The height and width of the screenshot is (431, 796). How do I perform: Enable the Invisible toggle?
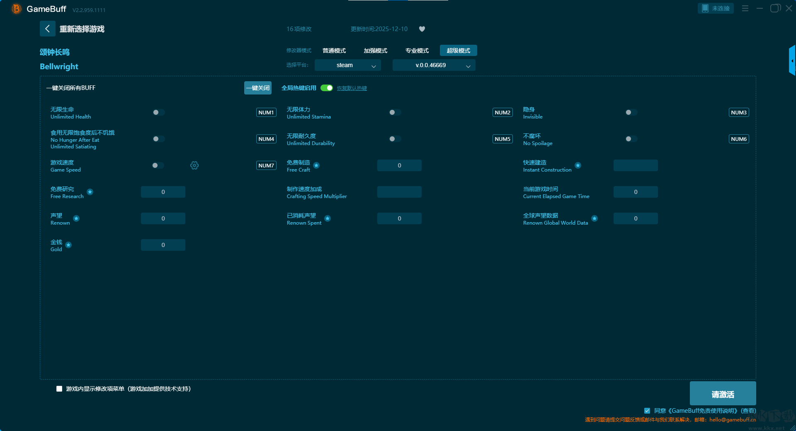coord(631,112)
